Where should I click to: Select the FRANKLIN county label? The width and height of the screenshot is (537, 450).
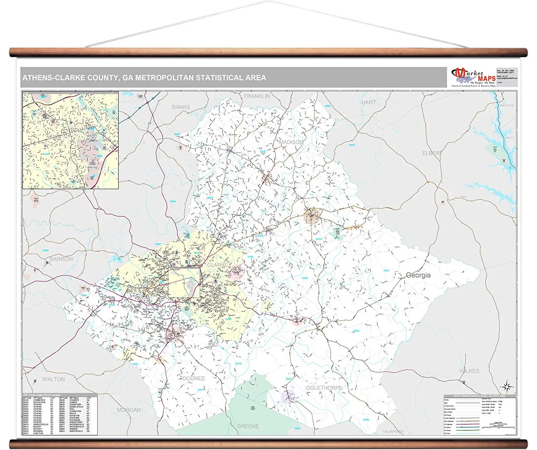pyautogui.click(x=257, y=96)
